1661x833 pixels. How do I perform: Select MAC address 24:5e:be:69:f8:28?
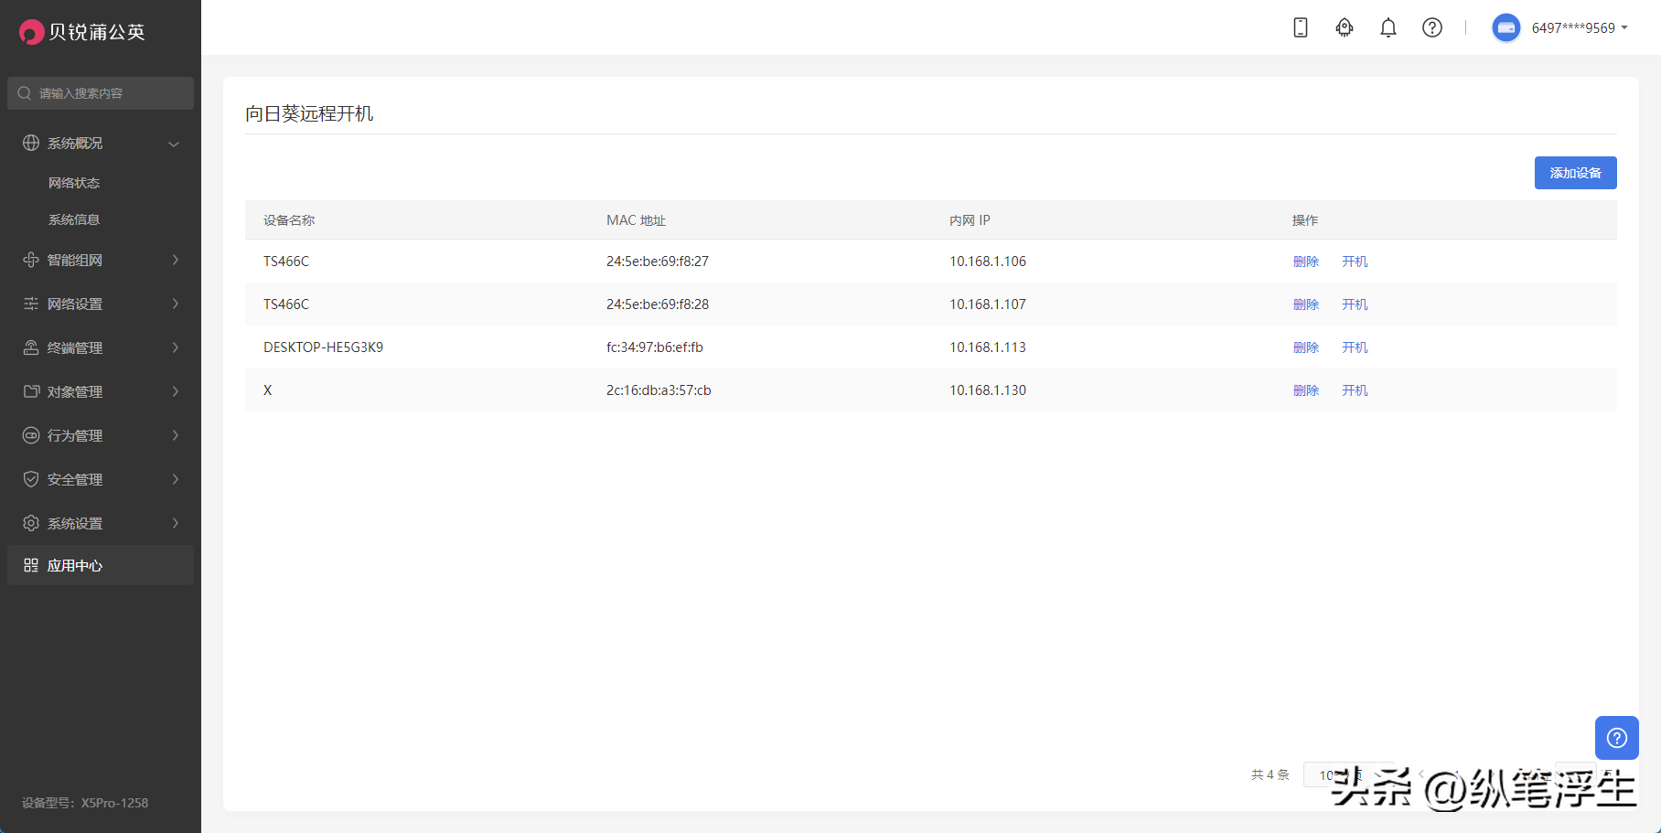(x=657, y=304)
